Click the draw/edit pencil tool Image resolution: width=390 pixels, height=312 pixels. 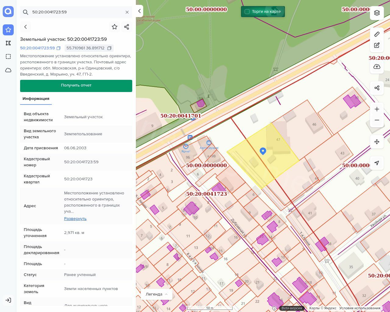(377, 45)
